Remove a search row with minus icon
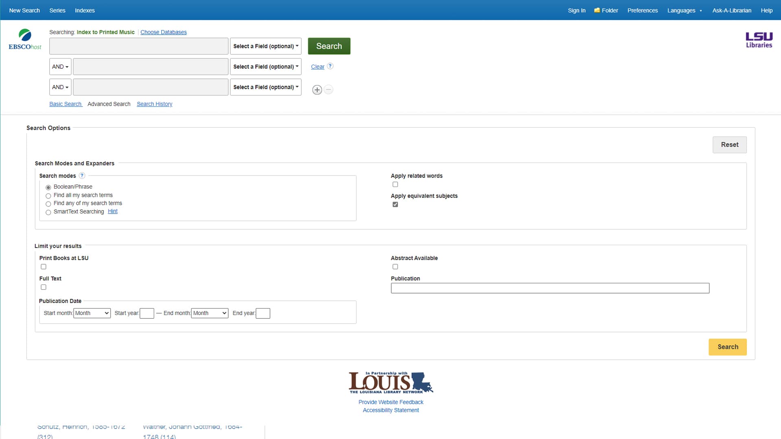The height and width of the screenshot is (439, 781). [x=329, y=89]
